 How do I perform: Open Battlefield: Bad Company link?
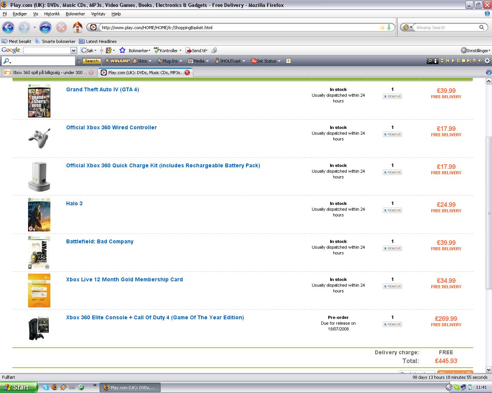(100, 241)
